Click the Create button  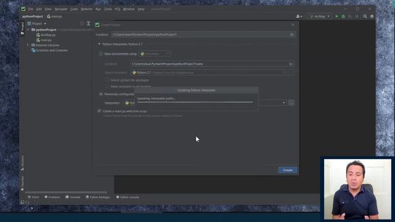(288, 170)
